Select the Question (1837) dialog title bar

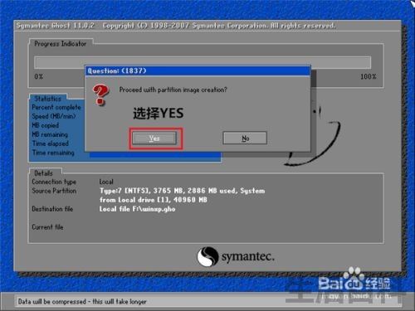click(x=198, y=71)
